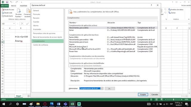The height and width of the screenshot is (107, 191).
Task: Select Power View add-in row
Action: click(113, 51)
